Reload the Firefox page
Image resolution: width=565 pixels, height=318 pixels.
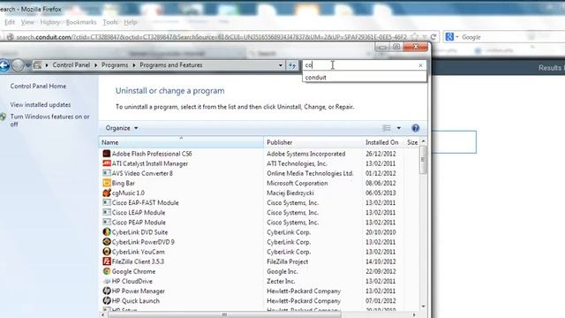point(433,37)
